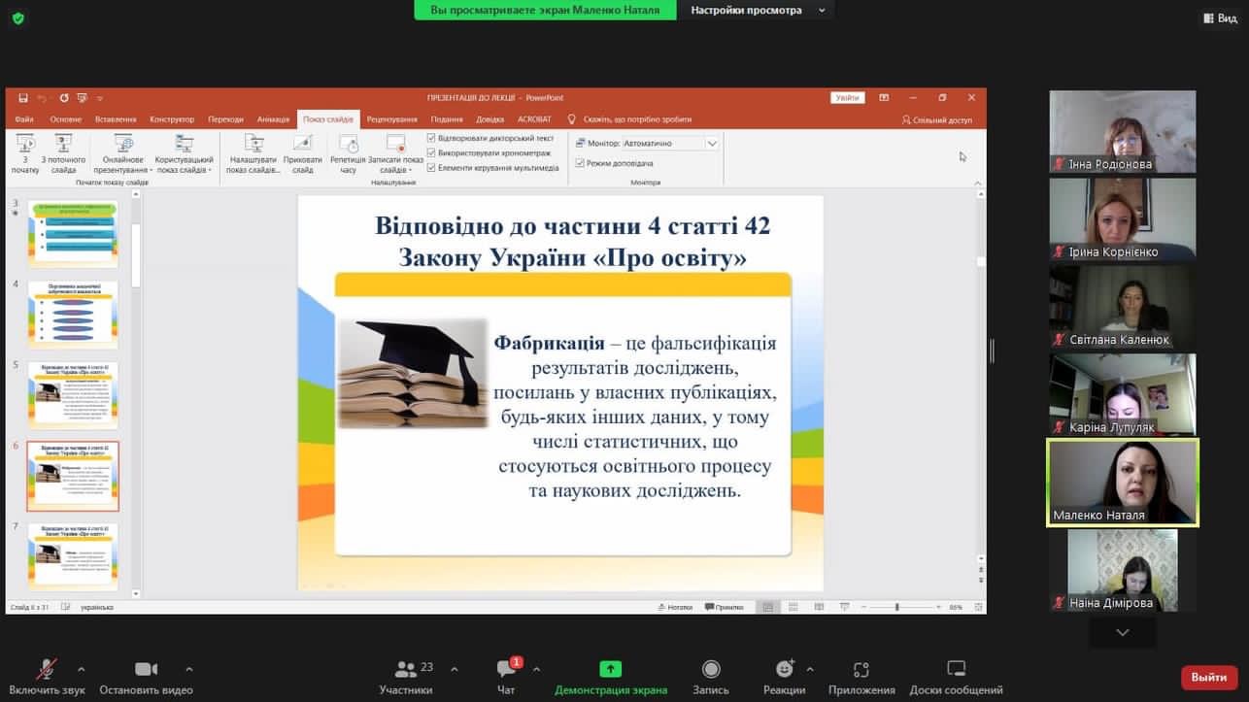Expand audio options arrow next to microphone
Viewport: 1249px width, 702px height.
(x=81, y=669)
